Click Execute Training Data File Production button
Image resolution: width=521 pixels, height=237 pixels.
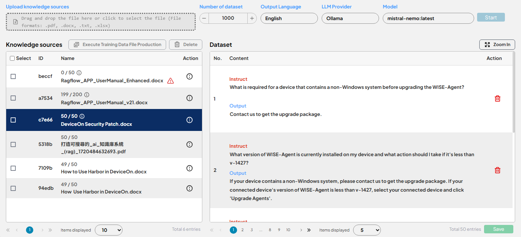click(117, 45)
